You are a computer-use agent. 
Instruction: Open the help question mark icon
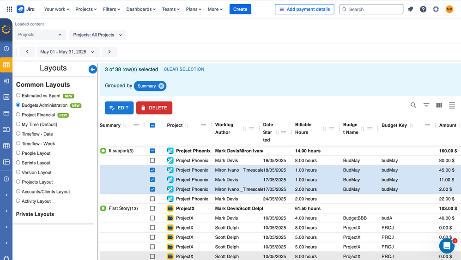pyautogui.click(x=423, y=9)
